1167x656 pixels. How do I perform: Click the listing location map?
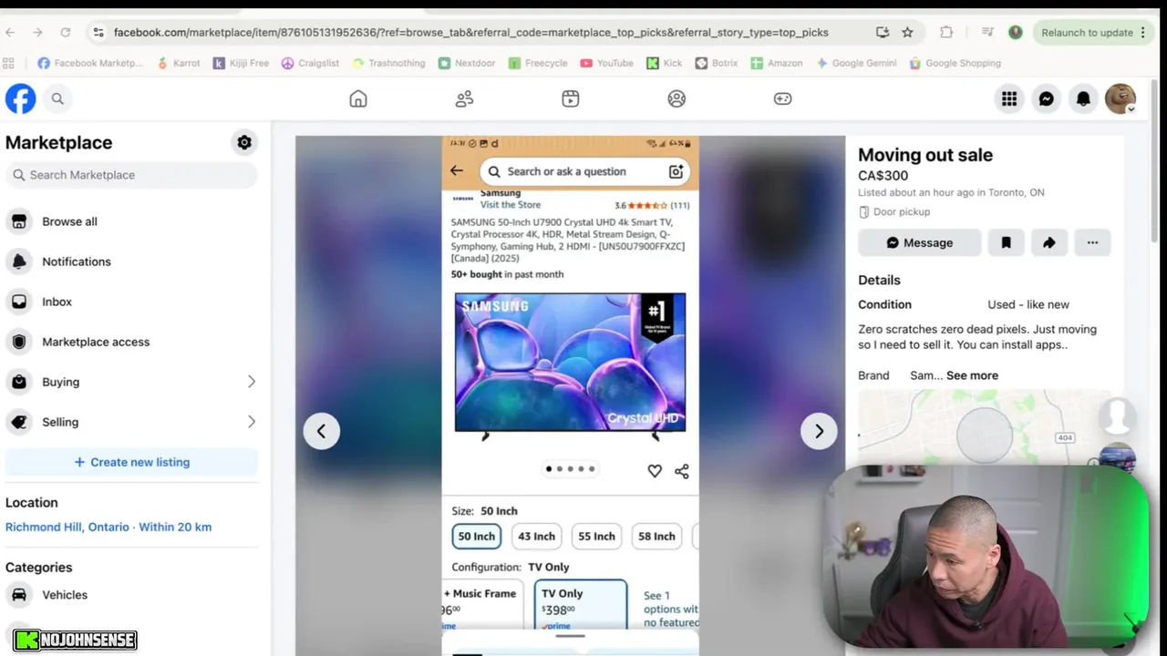pos(985,428)
